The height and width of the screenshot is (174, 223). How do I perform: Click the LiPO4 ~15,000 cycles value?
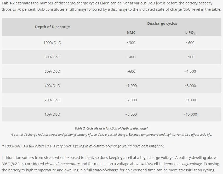tap(190, 114)
